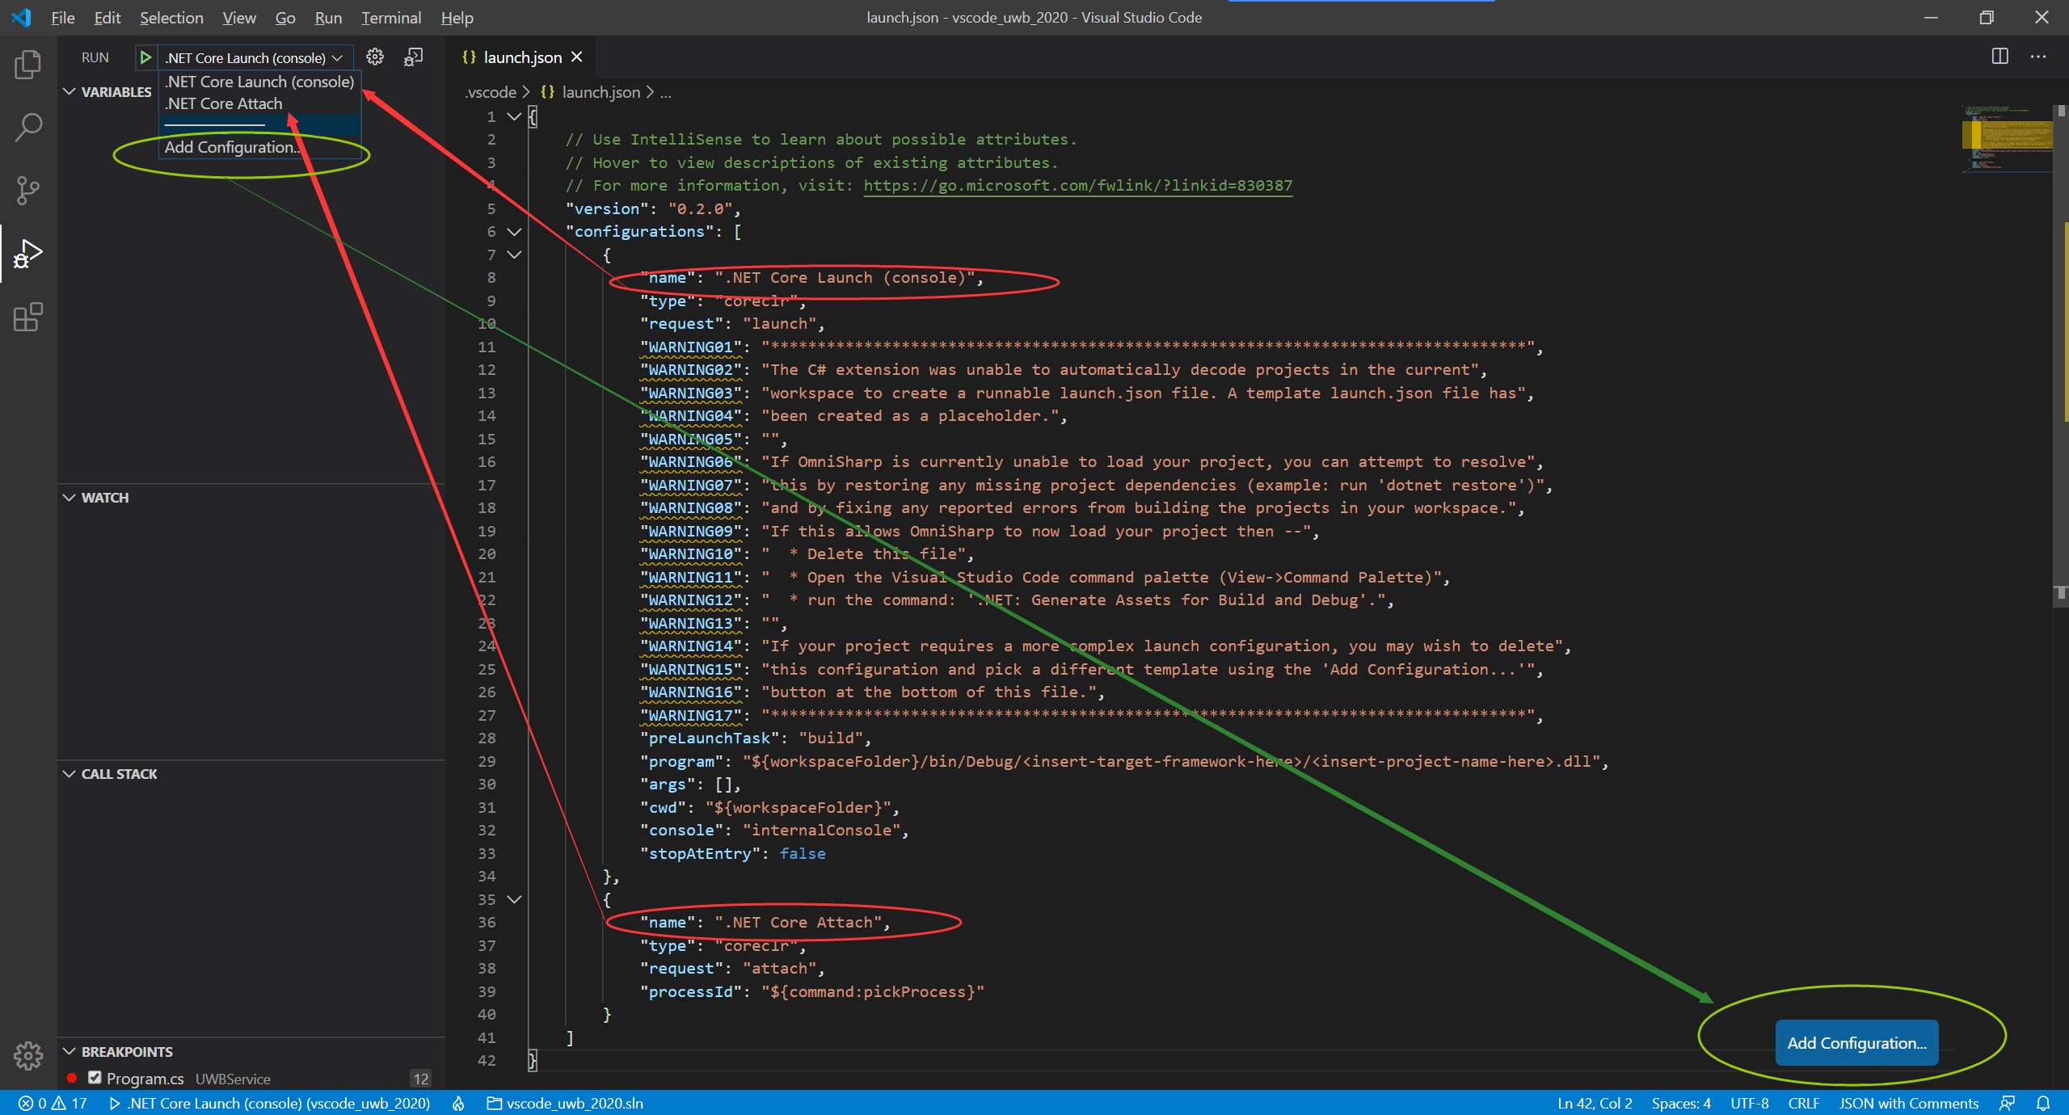Open the Extensions view icon
This screenshot has width=2069, height=1115.
[x=28, y=317]
